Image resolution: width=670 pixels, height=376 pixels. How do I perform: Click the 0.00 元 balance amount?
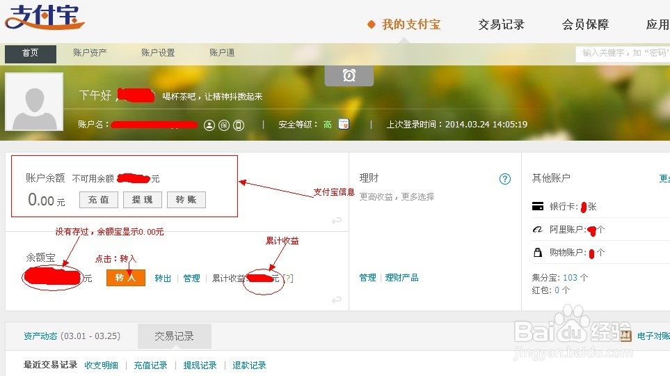[x=46, y=200]
